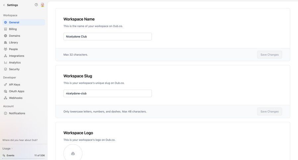Select Integrations in the sidebar
The width and height of the screenshot is (298, 160).
click(x=24, y=56)
